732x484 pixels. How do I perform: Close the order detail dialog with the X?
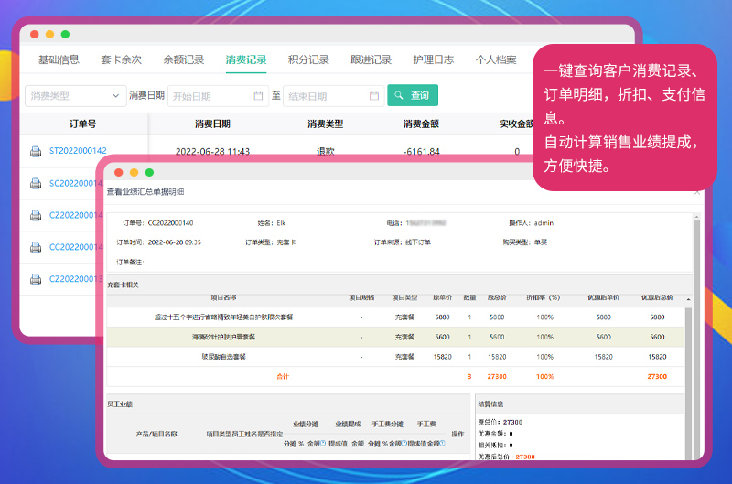(x=697, y=192)
